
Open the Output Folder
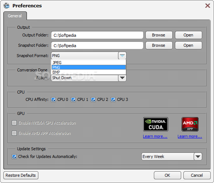pyautogui.click(x=188, y=35)
